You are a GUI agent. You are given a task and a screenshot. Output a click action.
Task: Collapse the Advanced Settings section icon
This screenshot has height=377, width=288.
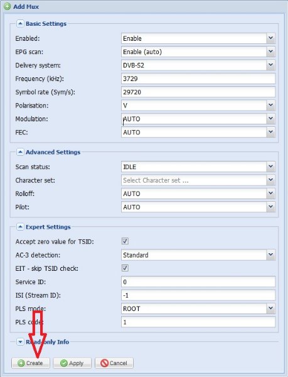(x=20, y=152)
